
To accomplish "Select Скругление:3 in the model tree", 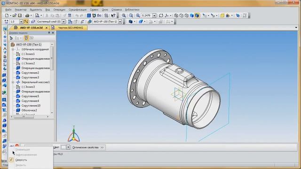I will (x=30, y=77).
